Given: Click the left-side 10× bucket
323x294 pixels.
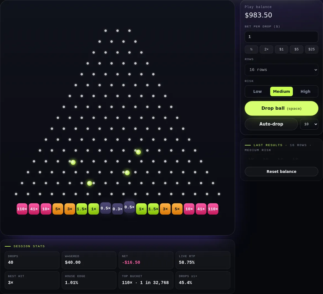Looking at the screenshot, I should tap(46, 209).
